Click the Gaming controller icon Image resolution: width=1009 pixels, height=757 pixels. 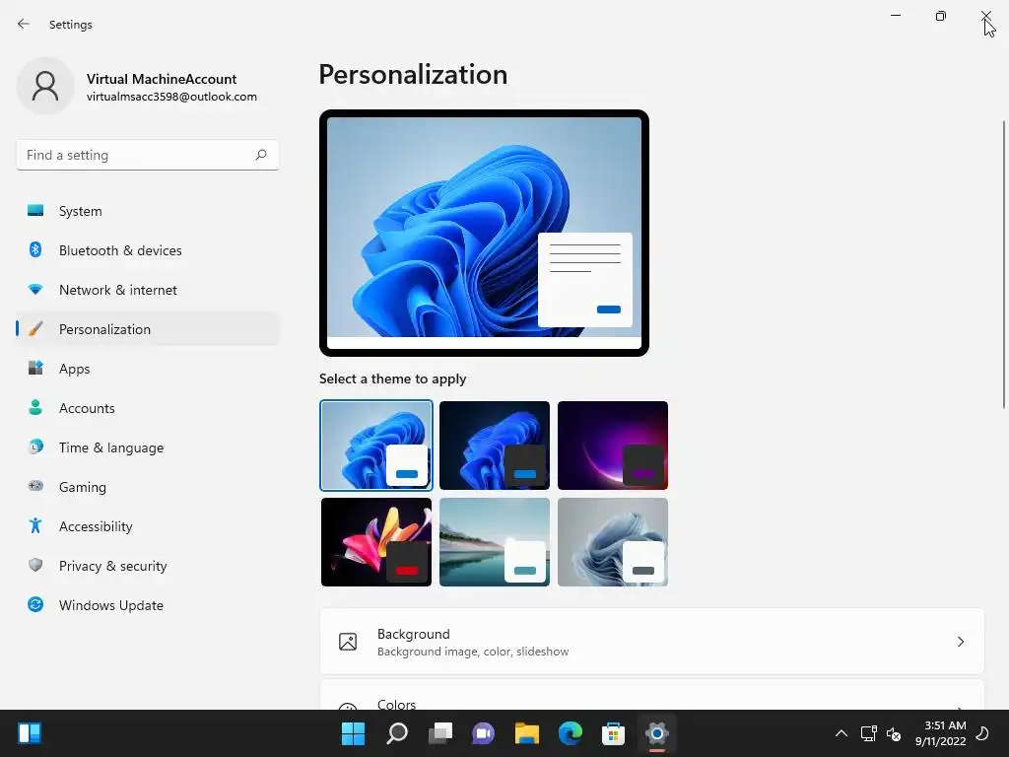click(x=35, y=486)
